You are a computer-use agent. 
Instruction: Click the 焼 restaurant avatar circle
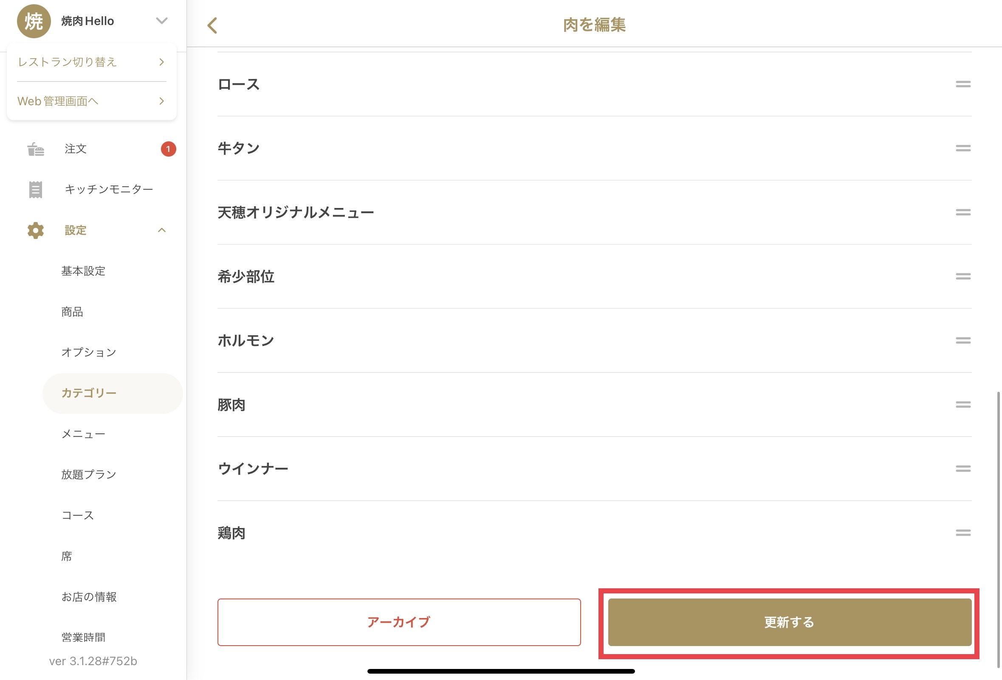[x=34, y=21]
